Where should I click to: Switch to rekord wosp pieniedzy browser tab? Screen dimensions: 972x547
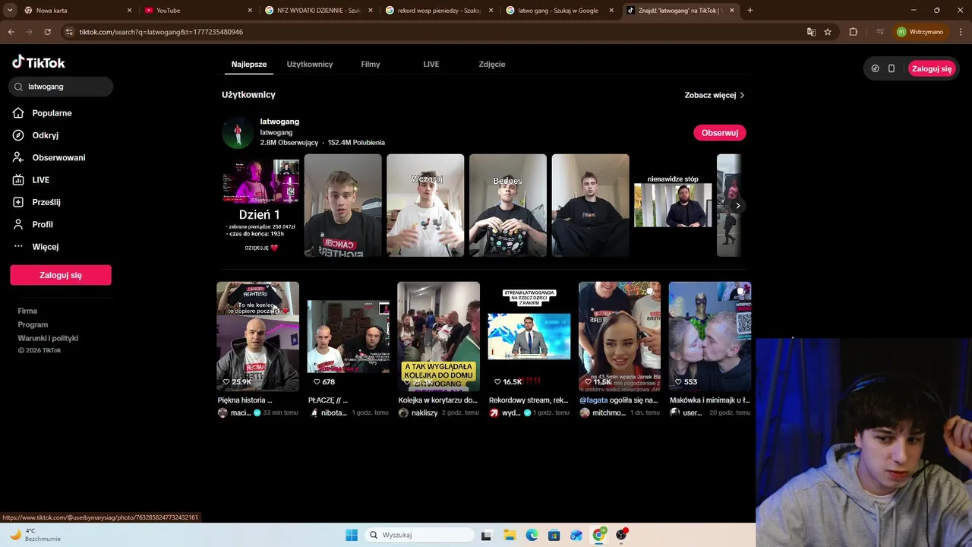438,11
